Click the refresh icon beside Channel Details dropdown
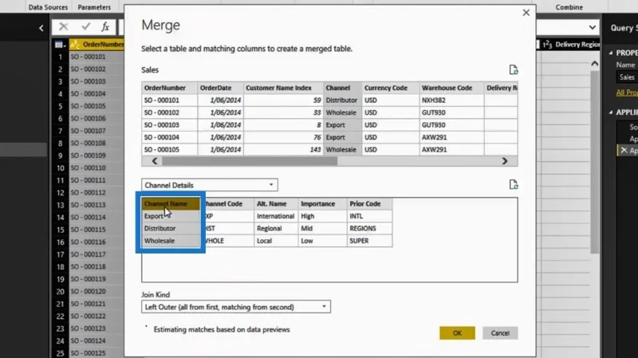The width and height of the screenshot is (638, 358). click(514, 184)
